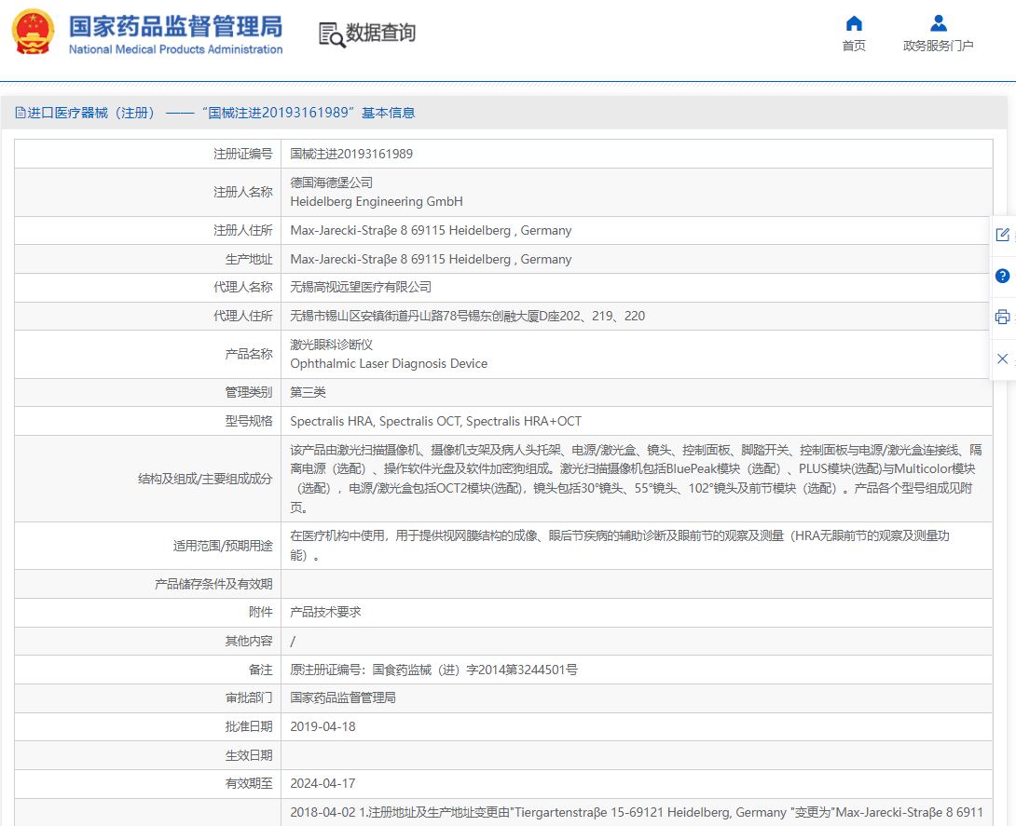Go to 首页 home icon
The height and width of the screenshot is (826, 1016).
tap(854, 23)
